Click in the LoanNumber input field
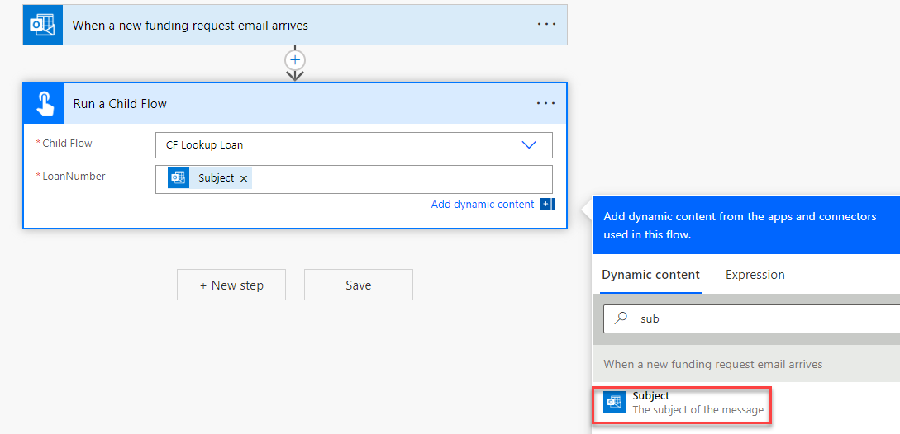The height and width of the screenshot is (434, 900). click(397, 178)
